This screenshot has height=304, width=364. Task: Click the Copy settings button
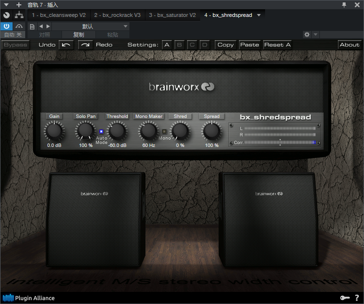225,44
